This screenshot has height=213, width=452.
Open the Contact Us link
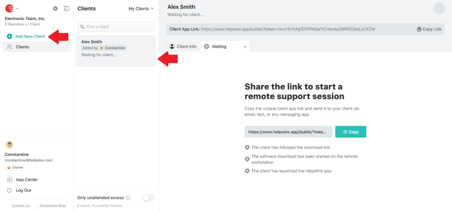coord(21,205)
